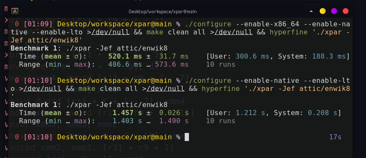Viewport: 366px width, 158px height.
Task: Click standard deviation '0.026 s'
Action: pos(174,113)
